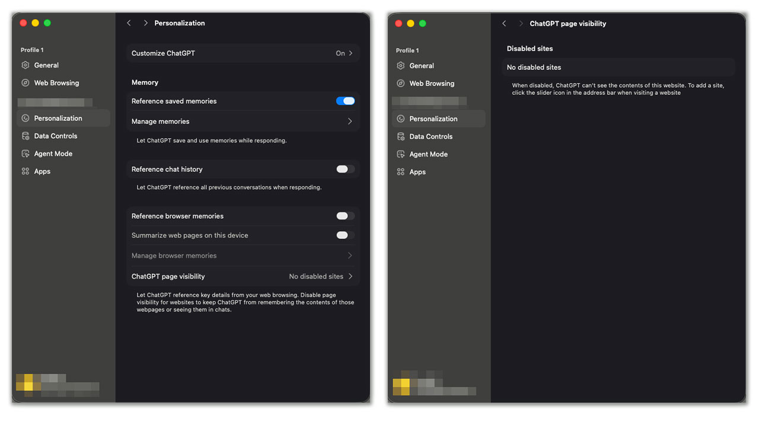Click the "No disabled sites" row in the page visibility window
The width and height of the screenshot is (759, 427).
click(618, 68)
